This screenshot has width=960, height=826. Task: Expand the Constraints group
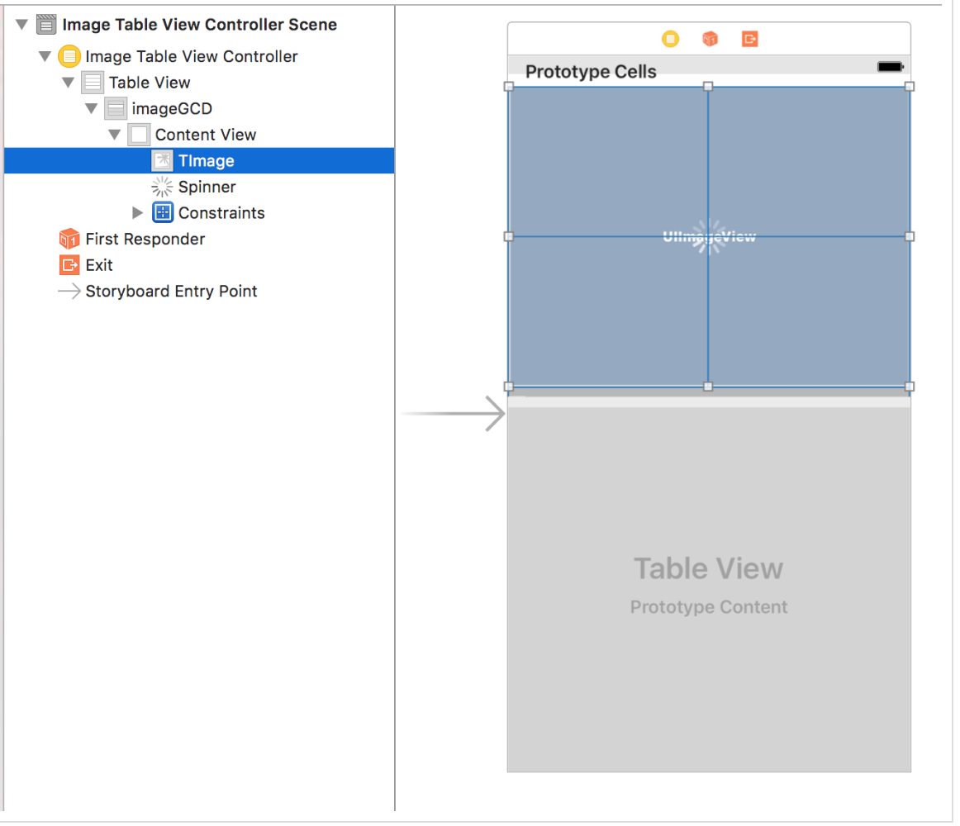[x=138, y=213]
